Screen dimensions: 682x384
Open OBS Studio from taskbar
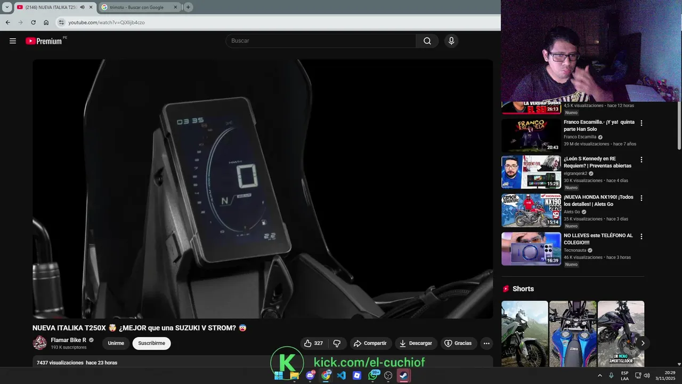click(x=388, y=375)
